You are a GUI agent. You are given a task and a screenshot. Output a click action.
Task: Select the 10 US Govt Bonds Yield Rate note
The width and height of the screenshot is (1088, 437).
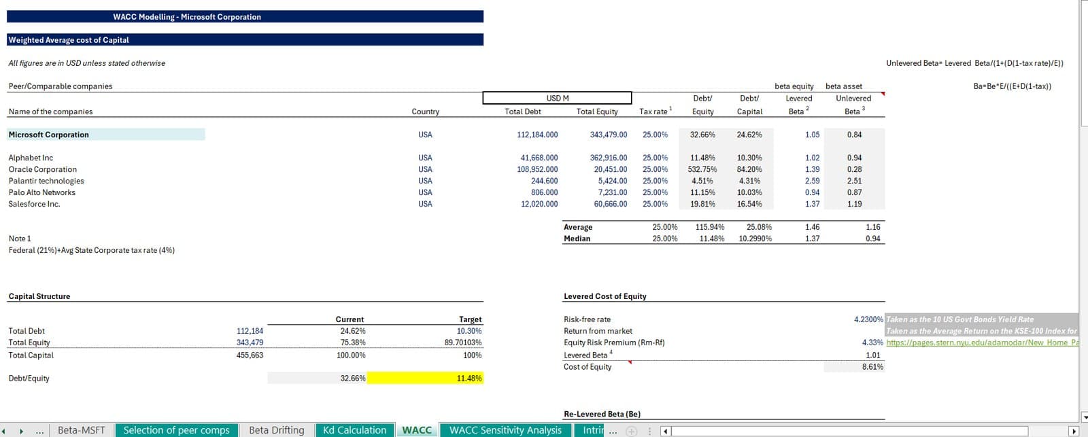[960, 319]
